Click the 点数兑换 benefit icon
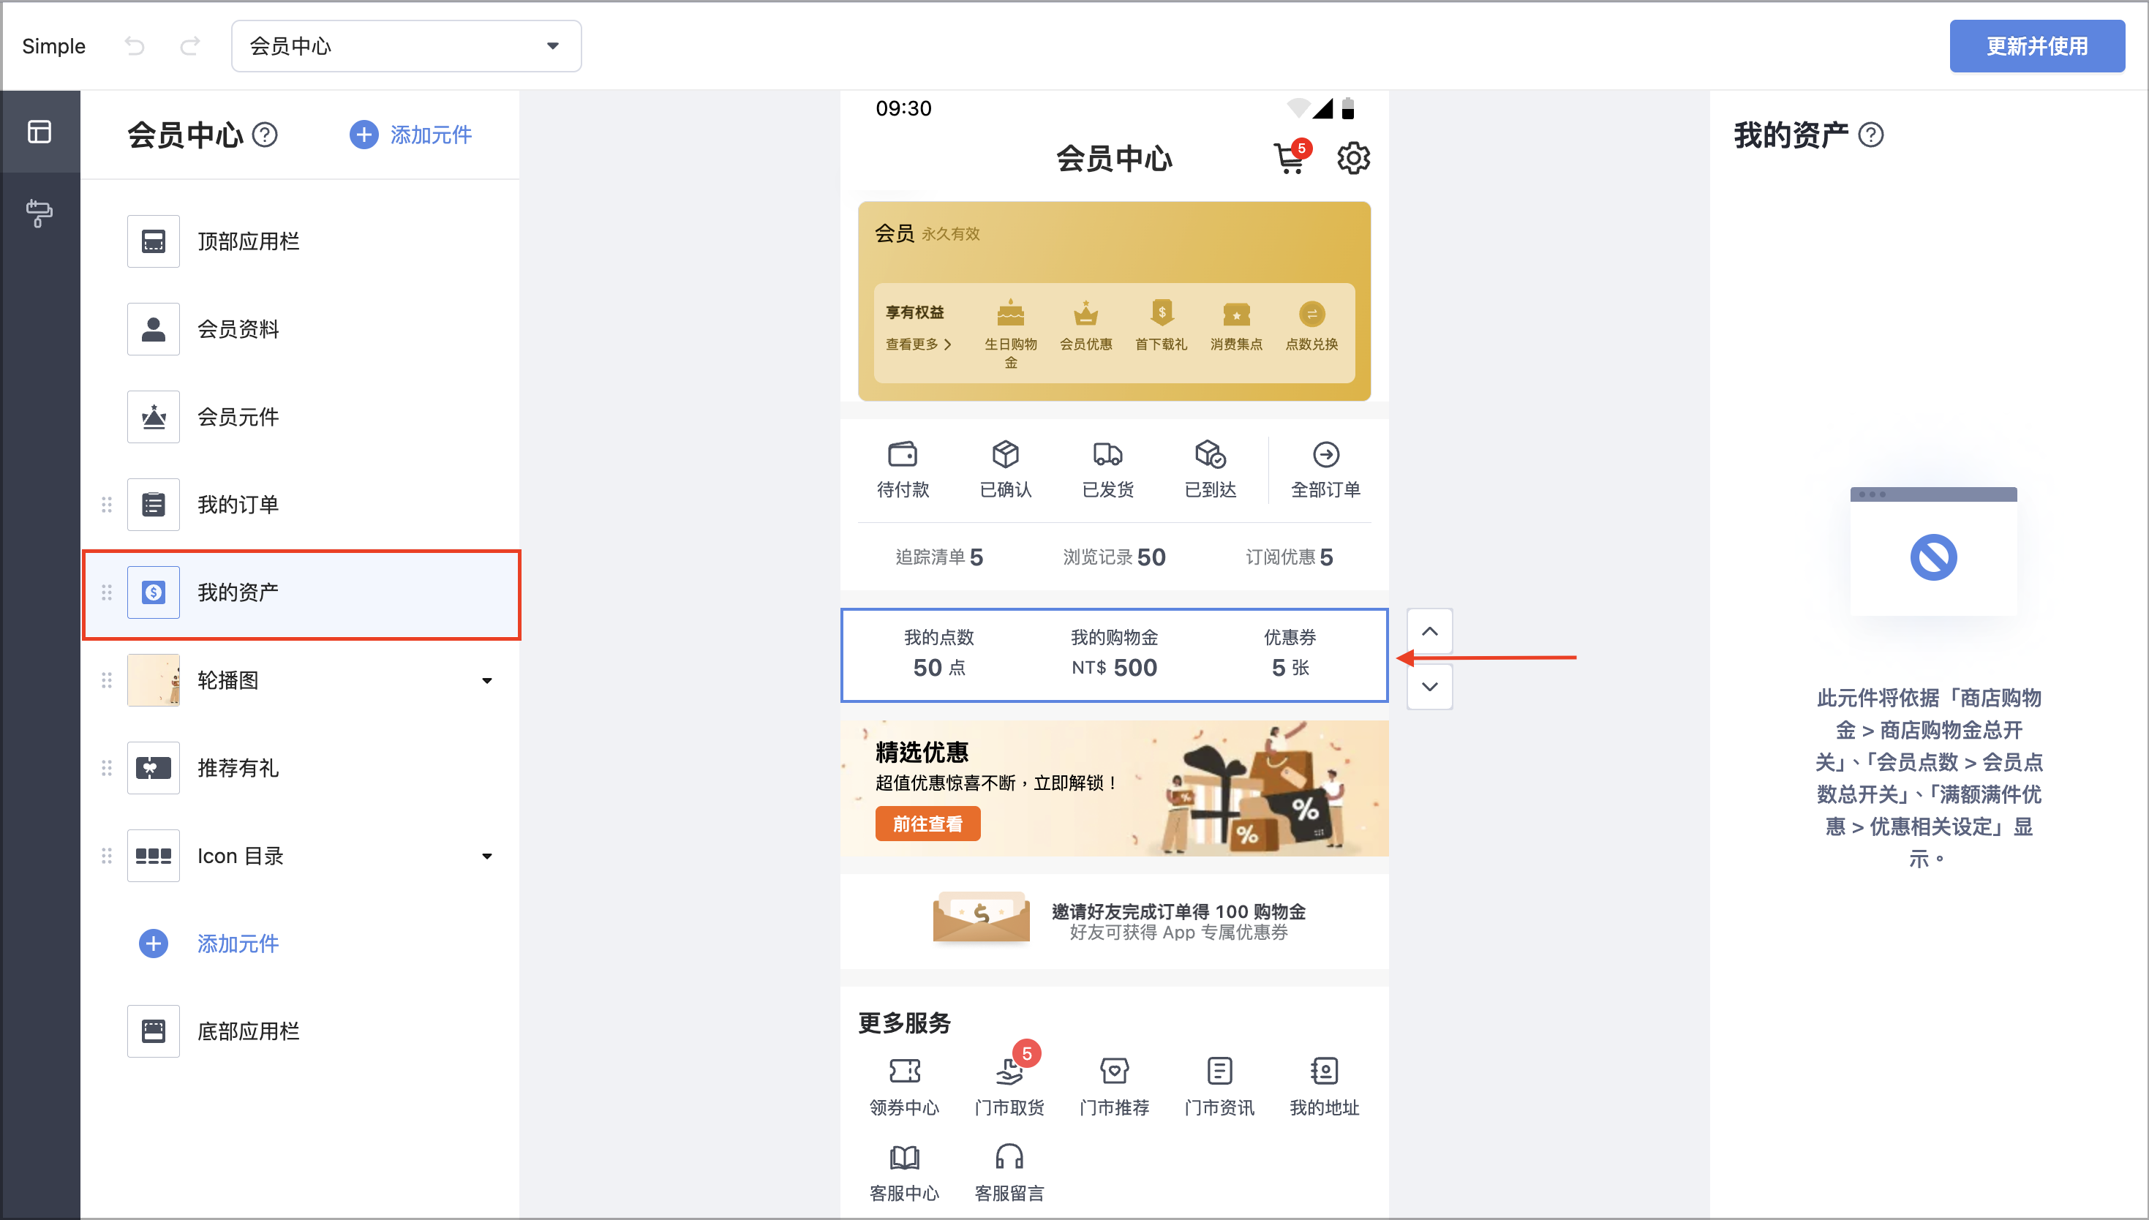Viewport: 2149px width, 1220px height. (1312, 315)
